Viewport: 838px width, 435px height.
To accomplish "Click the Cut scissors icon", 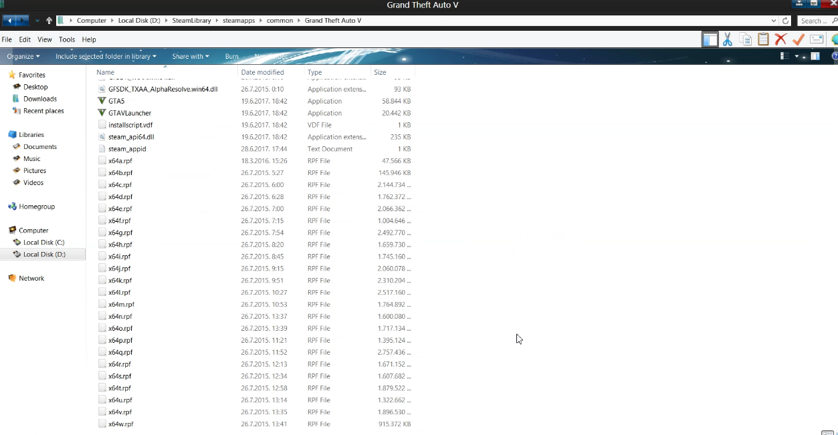I will tap(728, 39).
